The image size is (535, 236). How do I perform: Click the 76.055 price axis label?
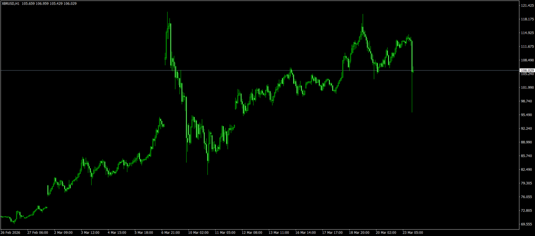point(527,197)
